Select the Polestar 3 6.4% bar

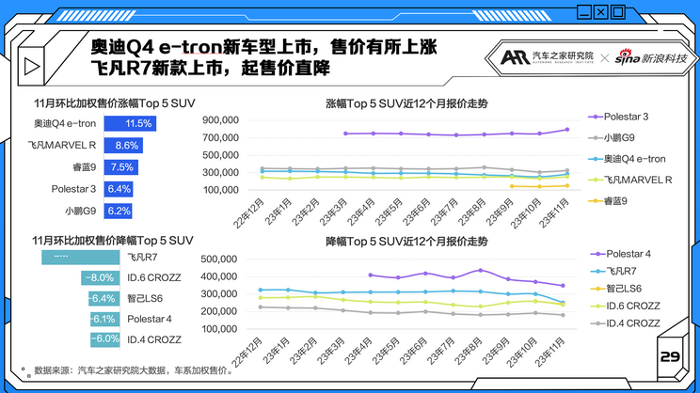(x=119, y=189)
